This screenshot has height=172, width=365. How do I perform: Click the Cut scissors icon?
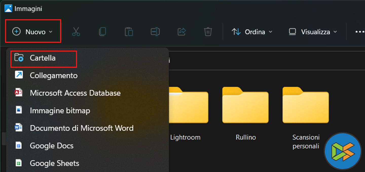tap(76, 32)
